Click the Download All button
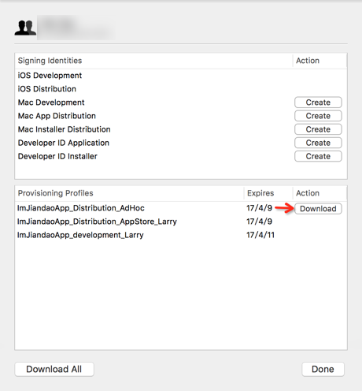 (x=54, y=369)
